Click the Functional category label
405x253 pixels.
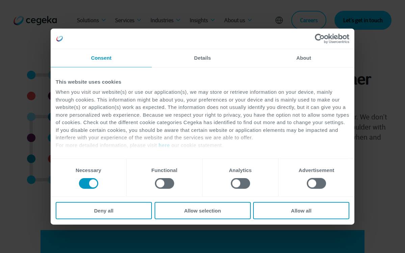(x=164, y=170)
